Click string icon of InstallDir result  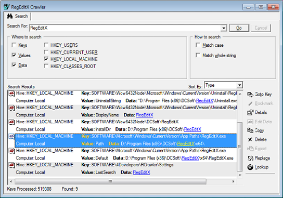coord(11,122)
